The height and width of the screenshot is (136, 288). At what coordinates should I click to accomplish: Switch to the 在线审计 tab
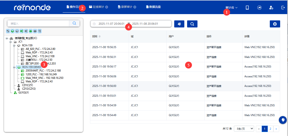tap(98, 7)
